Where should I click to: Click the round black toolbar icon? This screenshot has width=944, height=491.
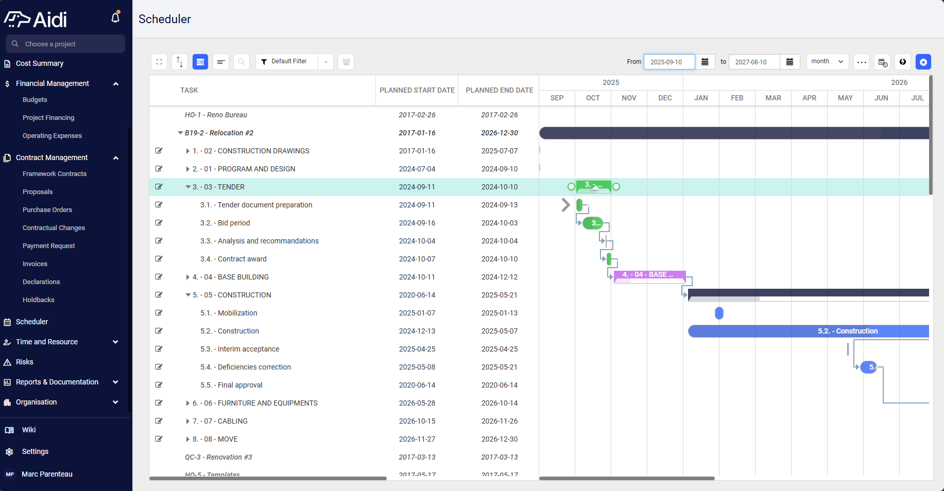point(903,62)
